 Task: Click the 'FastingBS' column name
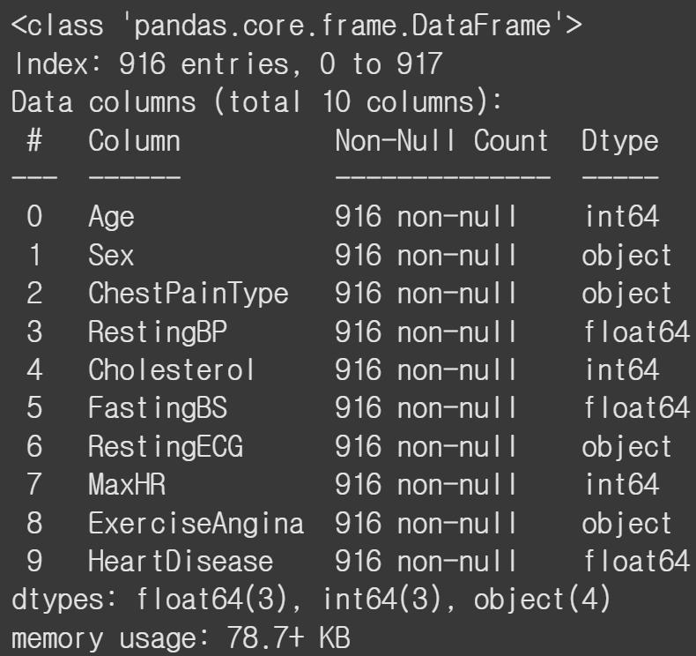158,408
